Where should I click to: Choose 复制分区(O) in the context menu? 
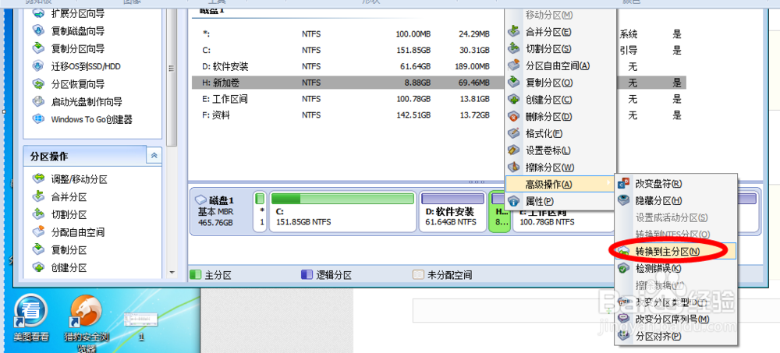coord(561,83)
